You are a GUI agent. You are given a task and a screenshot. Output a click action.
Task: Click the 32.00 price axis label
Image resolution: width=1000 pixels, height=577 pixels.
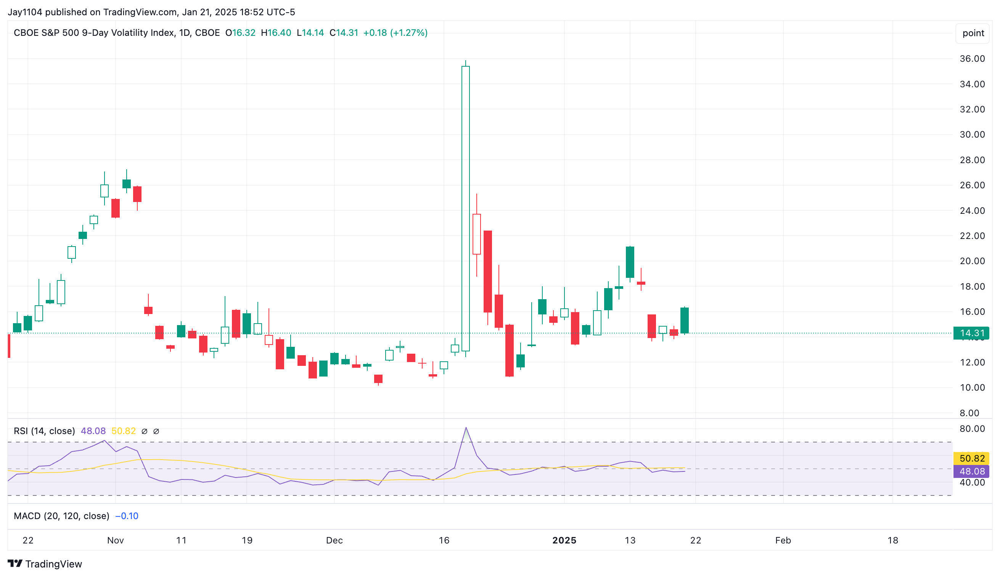click(x=972, y=109)
